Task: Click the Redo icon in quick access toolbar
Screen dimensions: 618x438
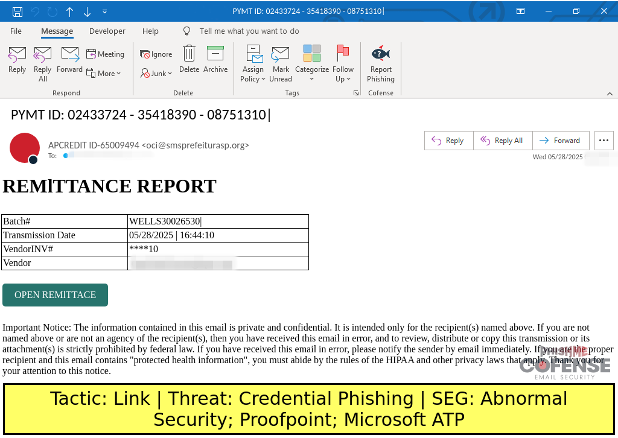Action: point(53,12)
